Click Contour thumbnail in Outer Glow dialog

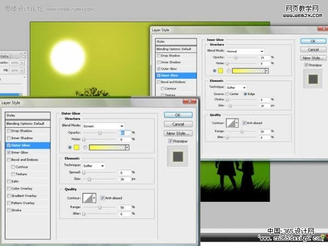coord(87,198)
